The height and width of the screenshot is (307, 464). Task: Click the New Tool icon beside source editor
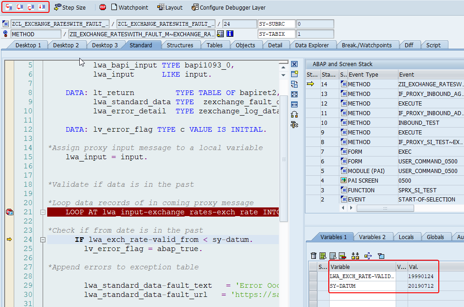click(294, 74)
